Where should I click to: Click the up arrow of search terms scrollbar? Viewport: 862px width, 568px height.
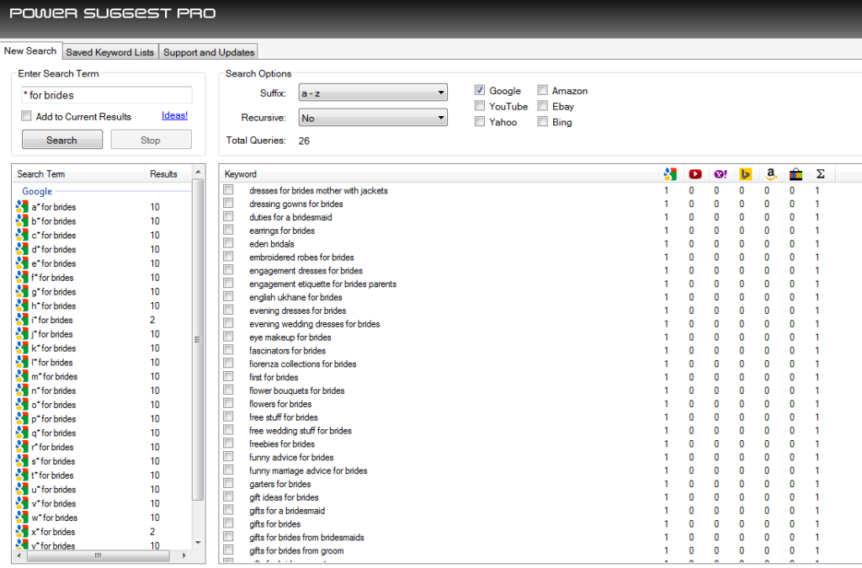pos(198,172)
